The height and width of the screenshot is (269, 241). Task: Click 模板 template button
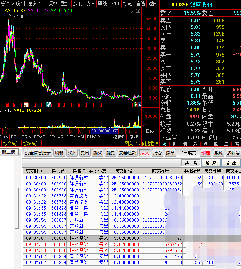click(134, 137)
